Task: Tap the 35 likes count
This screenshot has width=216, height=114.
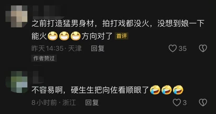Action: pyautogui.click(x=183, y=49)
